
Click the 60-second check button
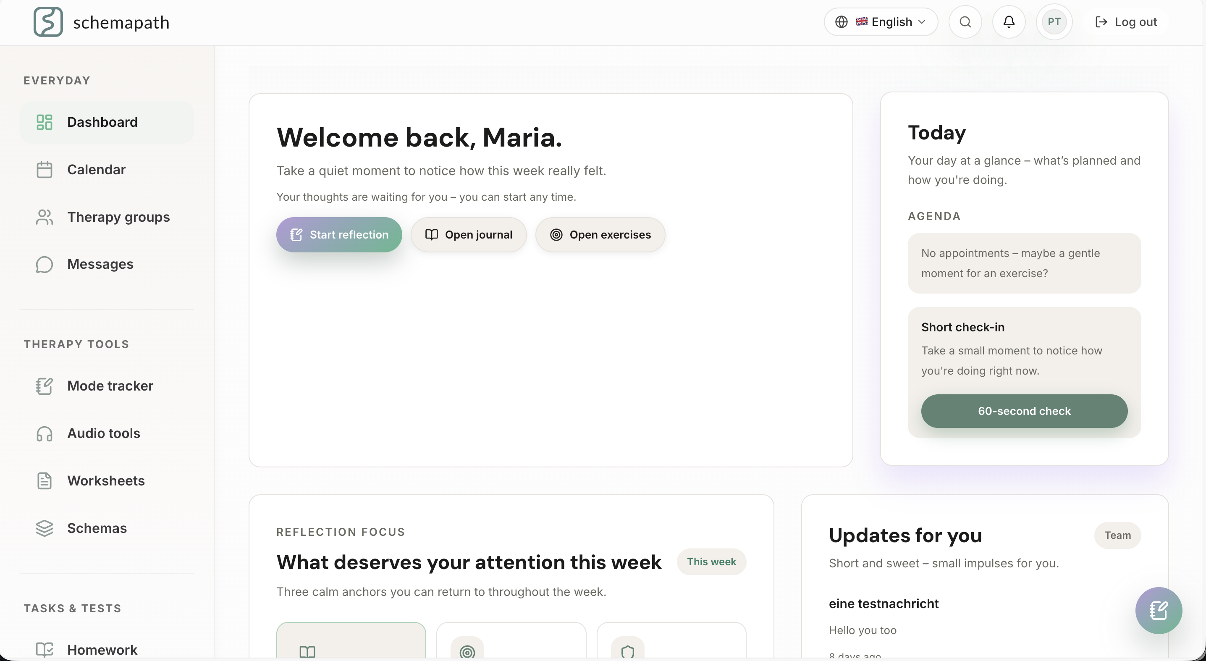point(1024,411)
